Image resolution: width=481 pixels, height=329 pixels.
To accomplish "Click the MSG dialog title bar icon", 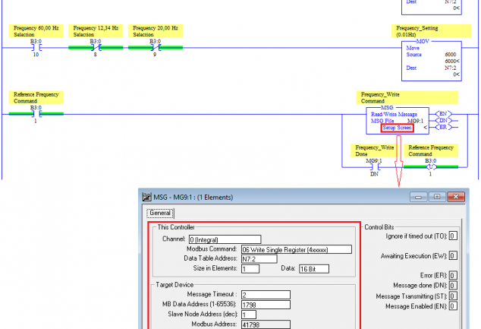I will 147,197.
